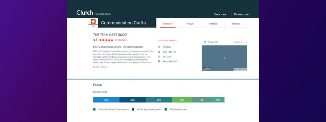Open the 32 Reviews link
The height and width of the screenshot is (122, 326).
[122, 40]
